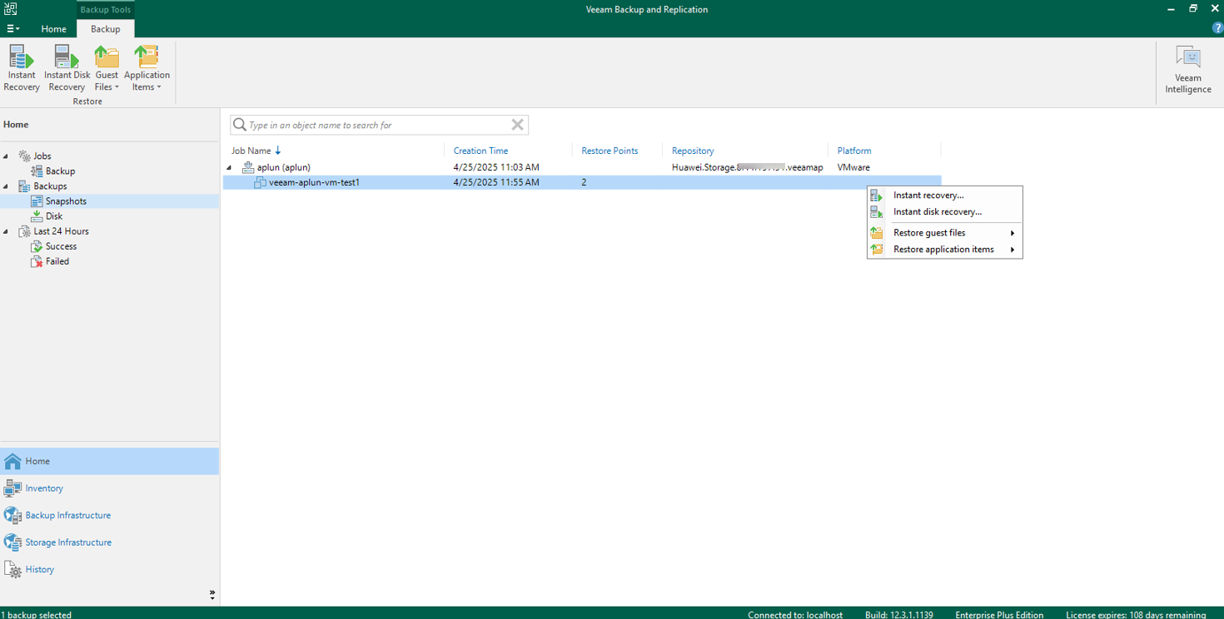The width and height of the screenshot is (1224, 619).
Task: Click the Inventory view icon
Action: click(x=12, y=488)
